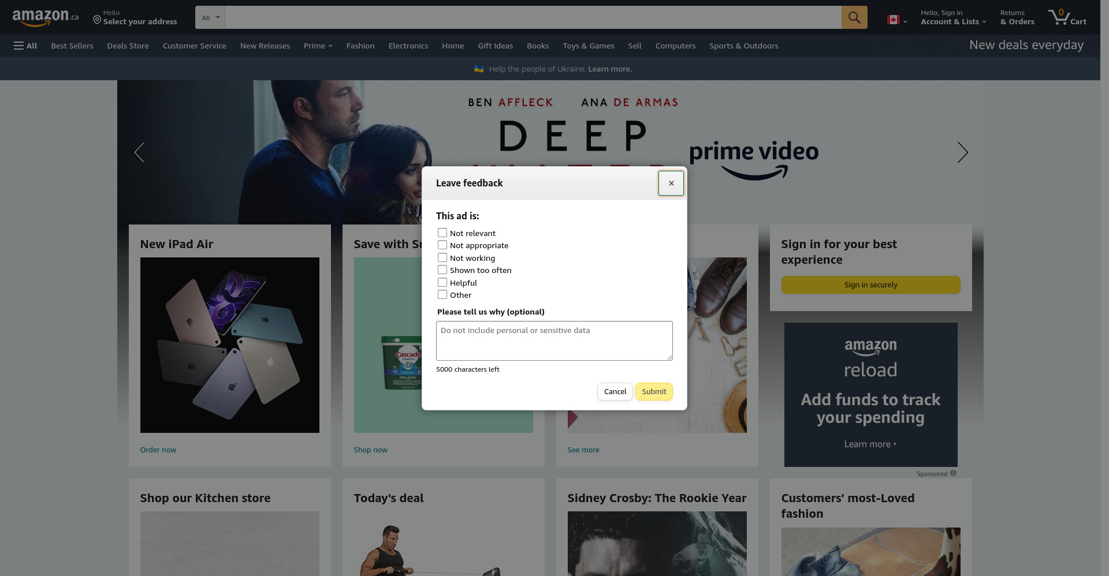Open the All search category dropdown
This screenshot has height=576, width=1109.
point(210,17)
